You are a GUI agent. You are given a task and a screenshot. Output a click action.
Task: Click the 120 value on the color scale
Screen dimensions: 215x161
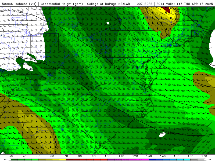pyautogui.click(x=135, y=156)
